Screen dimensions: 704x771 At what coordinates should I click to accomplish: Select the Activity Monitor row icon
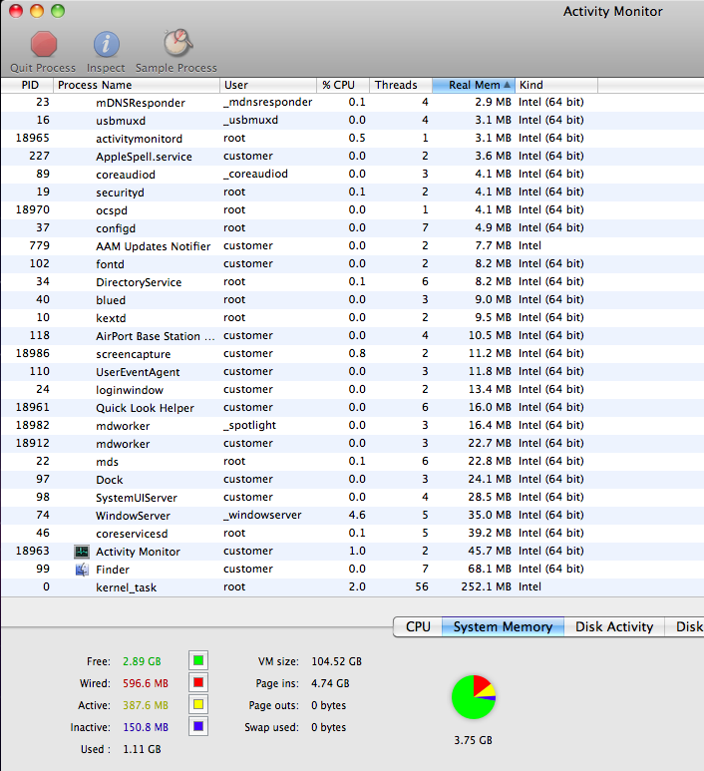click(x=82, y=552)
